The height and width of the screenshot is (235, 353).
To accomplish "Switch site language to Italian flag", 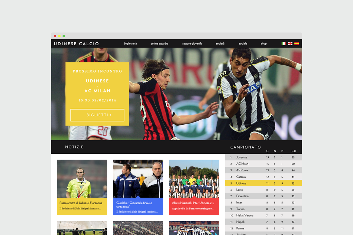I will 284,44.
